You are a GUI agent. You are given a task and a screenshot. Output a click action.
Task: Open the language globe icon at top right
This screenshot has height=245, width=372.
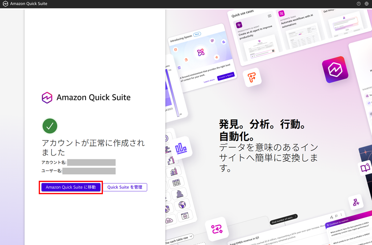click(x=367, y=4)
